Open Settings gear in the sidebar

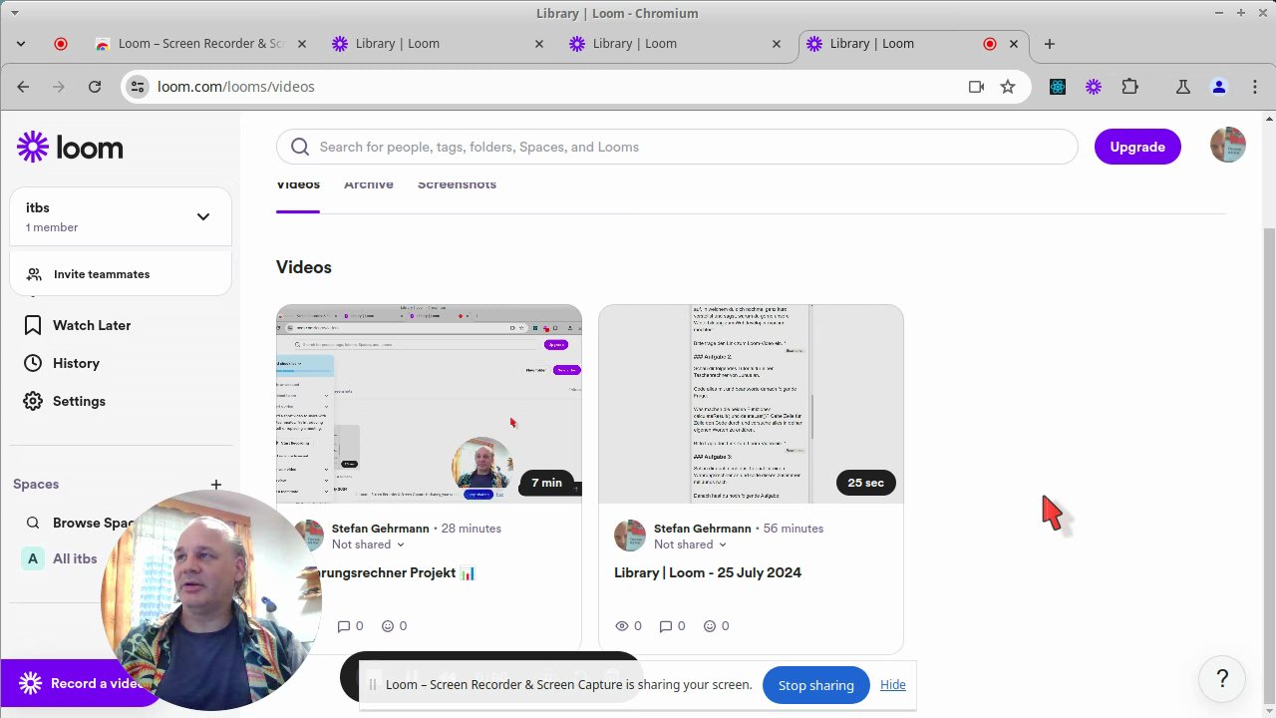point(33,401)
